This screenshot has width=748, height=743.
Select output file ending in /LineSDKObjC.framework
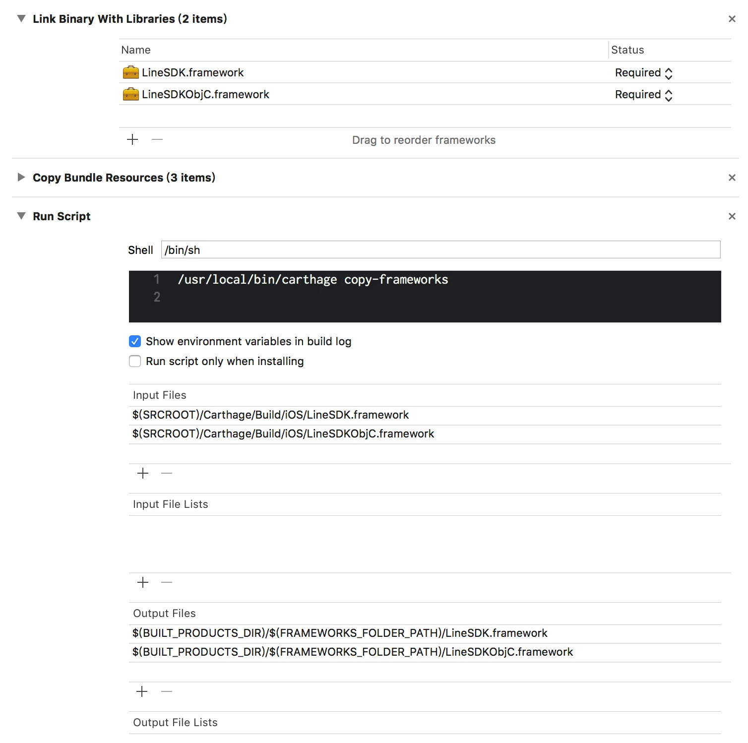[x=425, y=652]
